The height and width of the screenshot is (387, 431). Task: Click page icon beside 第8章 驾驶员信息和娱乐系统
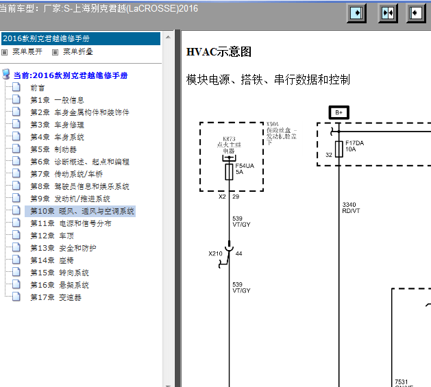16,186
